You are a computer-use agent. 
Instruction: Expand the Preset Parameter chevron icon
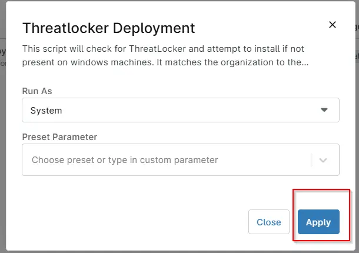pyautogui.click(x=323, y=160)
